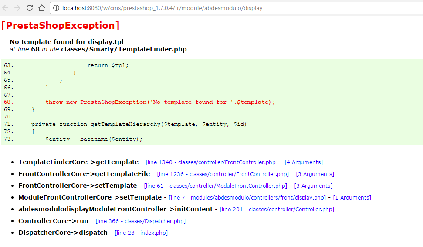Open line 366 Dispatcher.php link
423x247 pixels.
click(141, 221)
